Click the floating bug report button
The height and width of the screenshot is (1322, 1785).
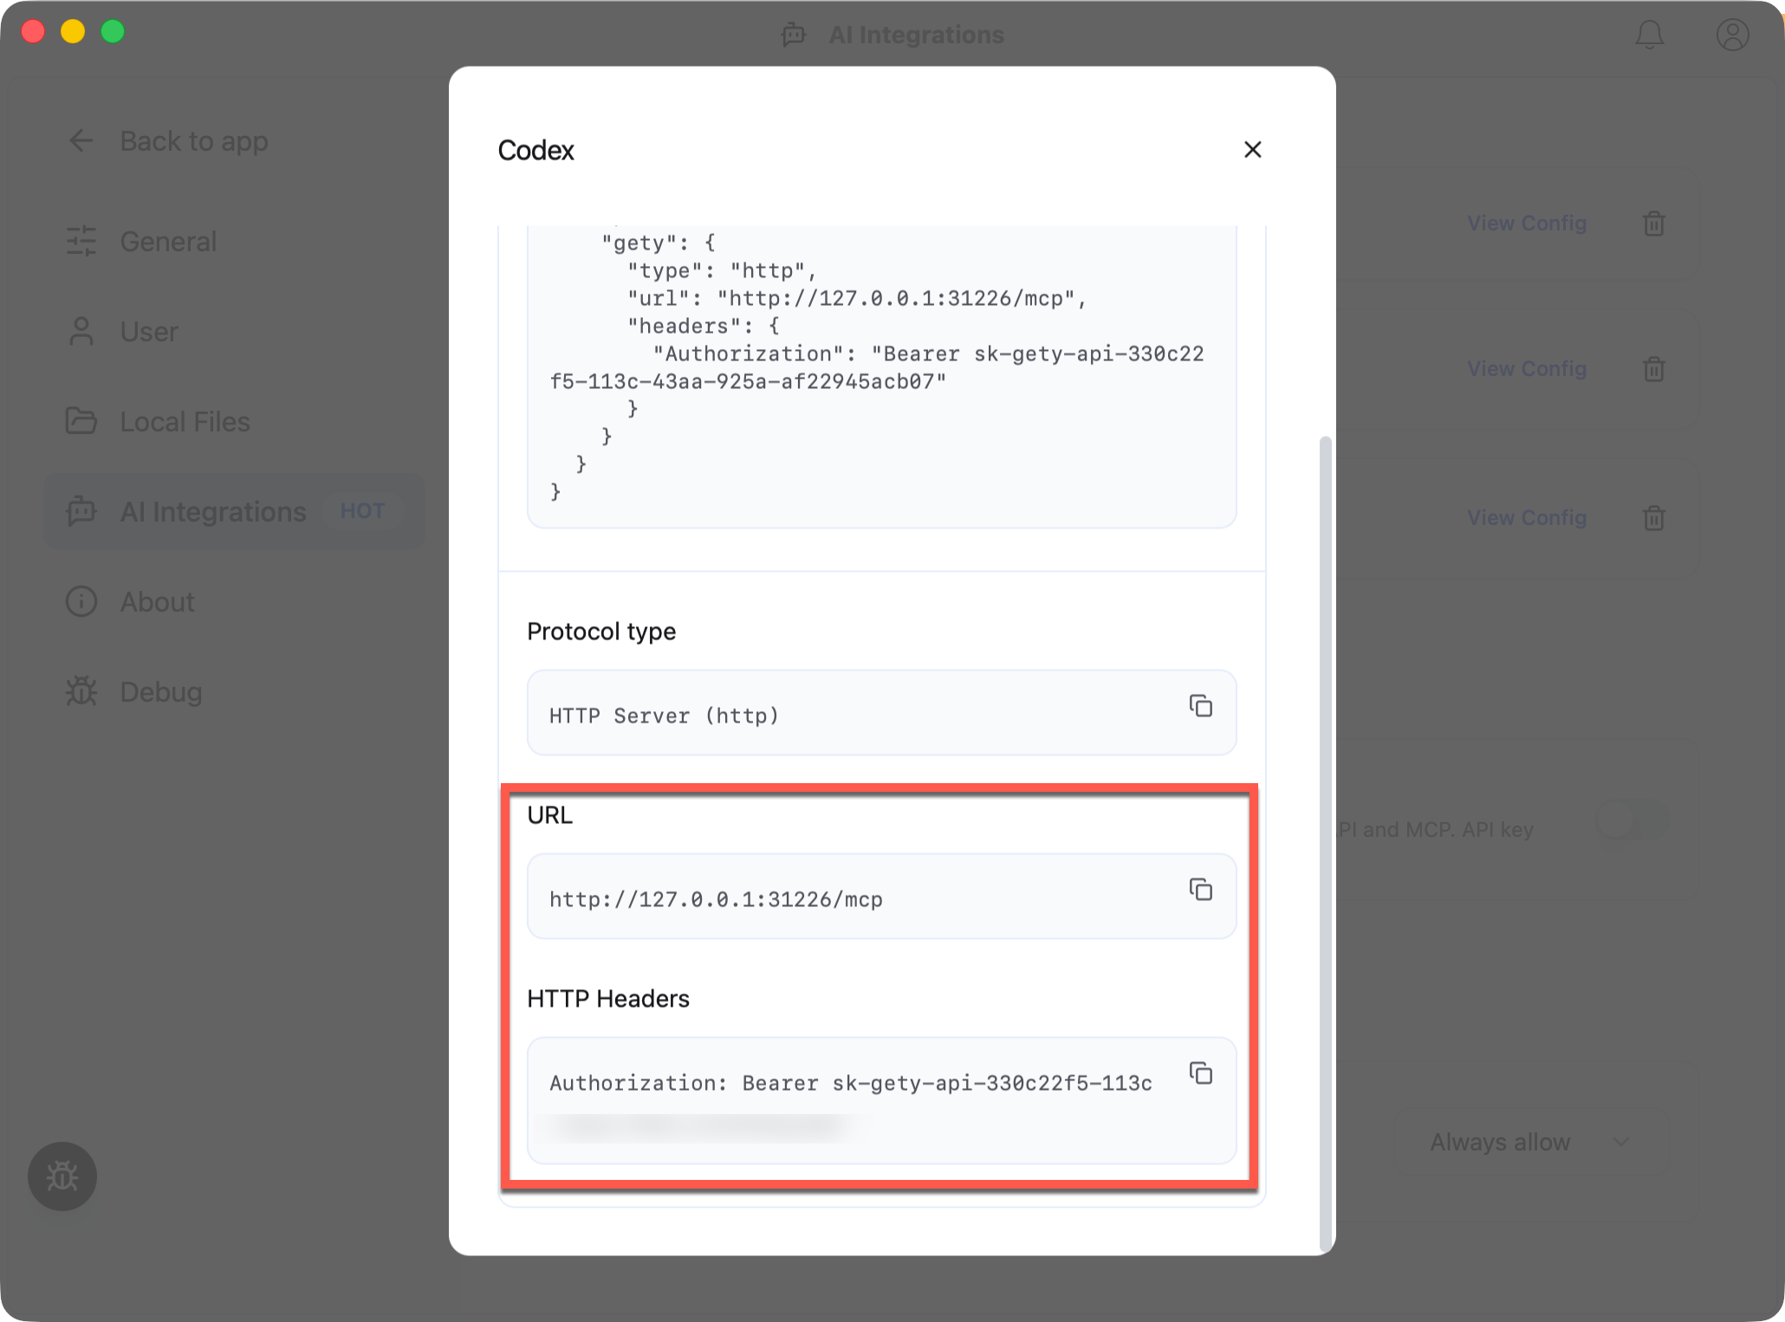pyautogui.click(x=62, y=1176)
